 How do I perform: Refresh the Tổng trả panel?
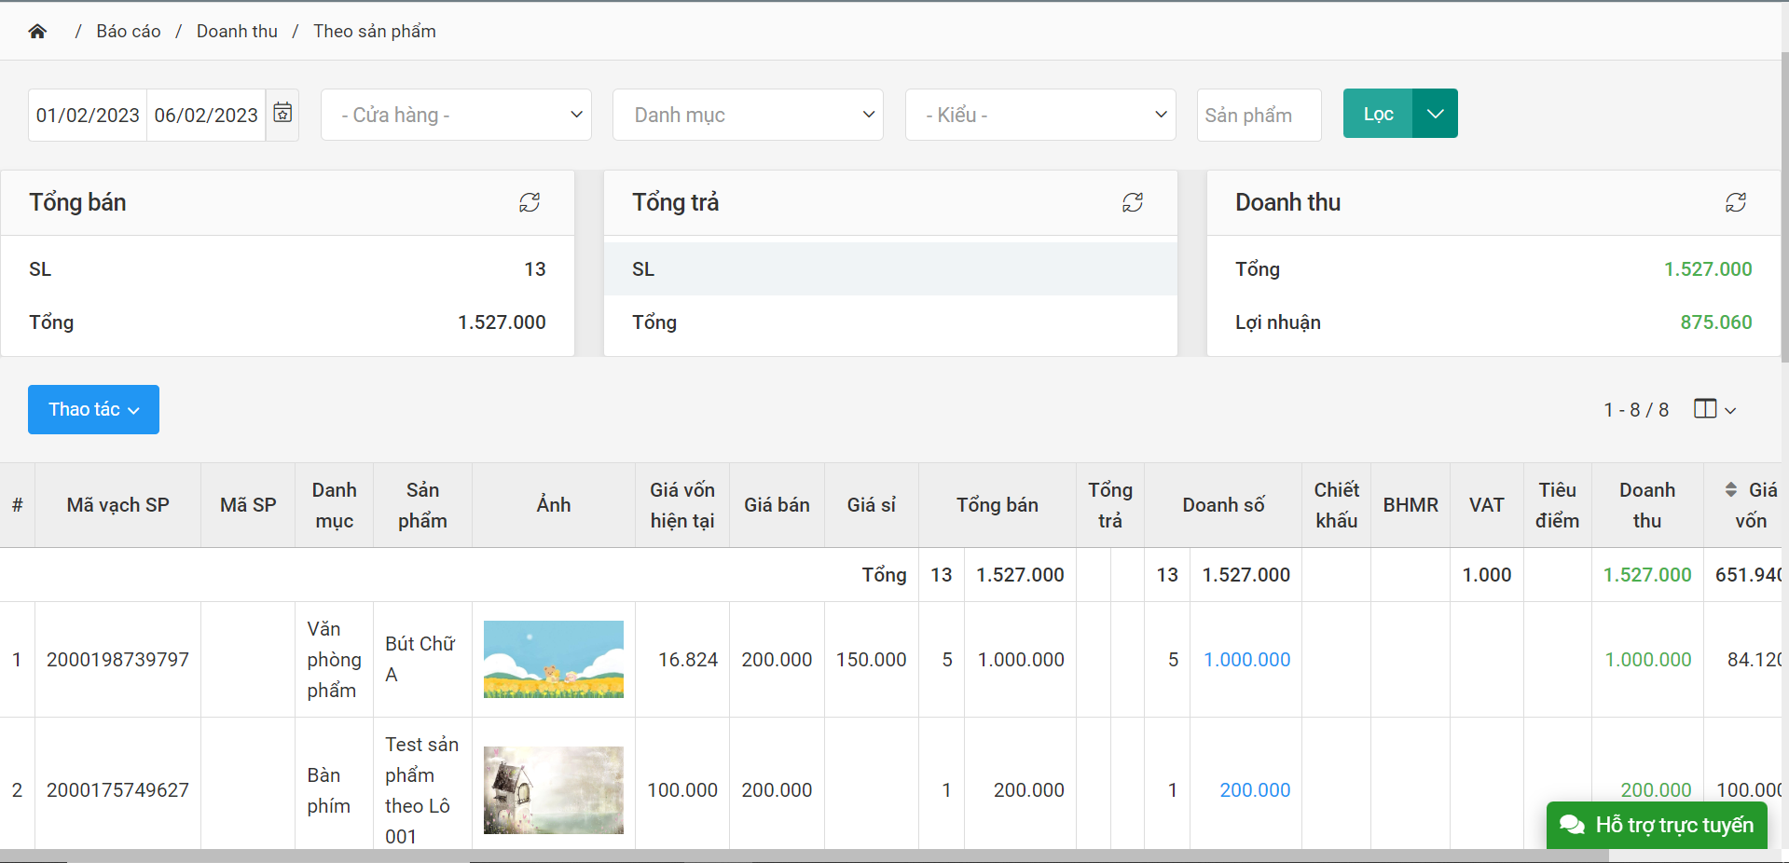tap(1133, 202)
